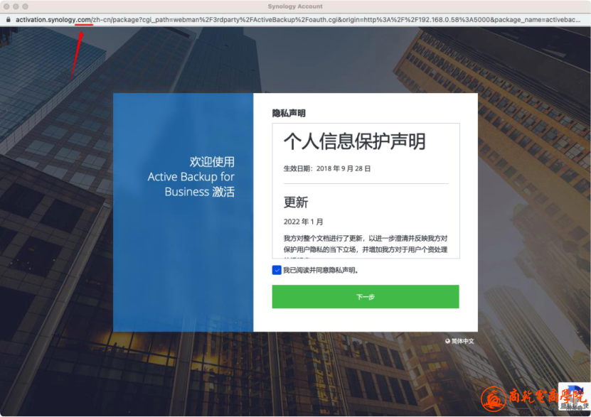Click the 2022 年 1 月 date text

pyautogui.click(x=304, y=222)
